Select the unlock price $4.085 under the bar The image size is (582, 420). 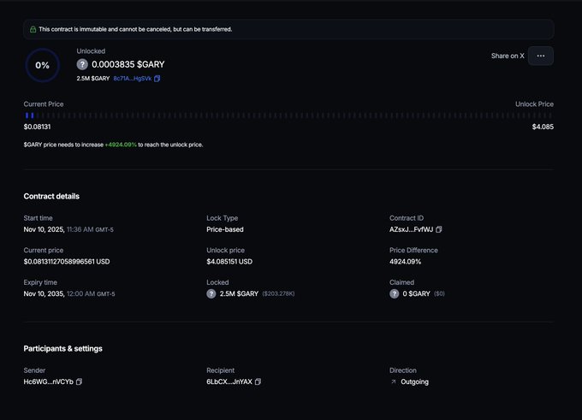pyautogui.click(x=543, y=127)
